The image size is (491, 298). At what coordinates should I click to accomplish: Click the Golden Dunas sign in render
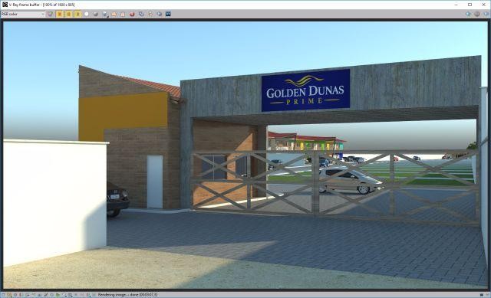point(305,90)
